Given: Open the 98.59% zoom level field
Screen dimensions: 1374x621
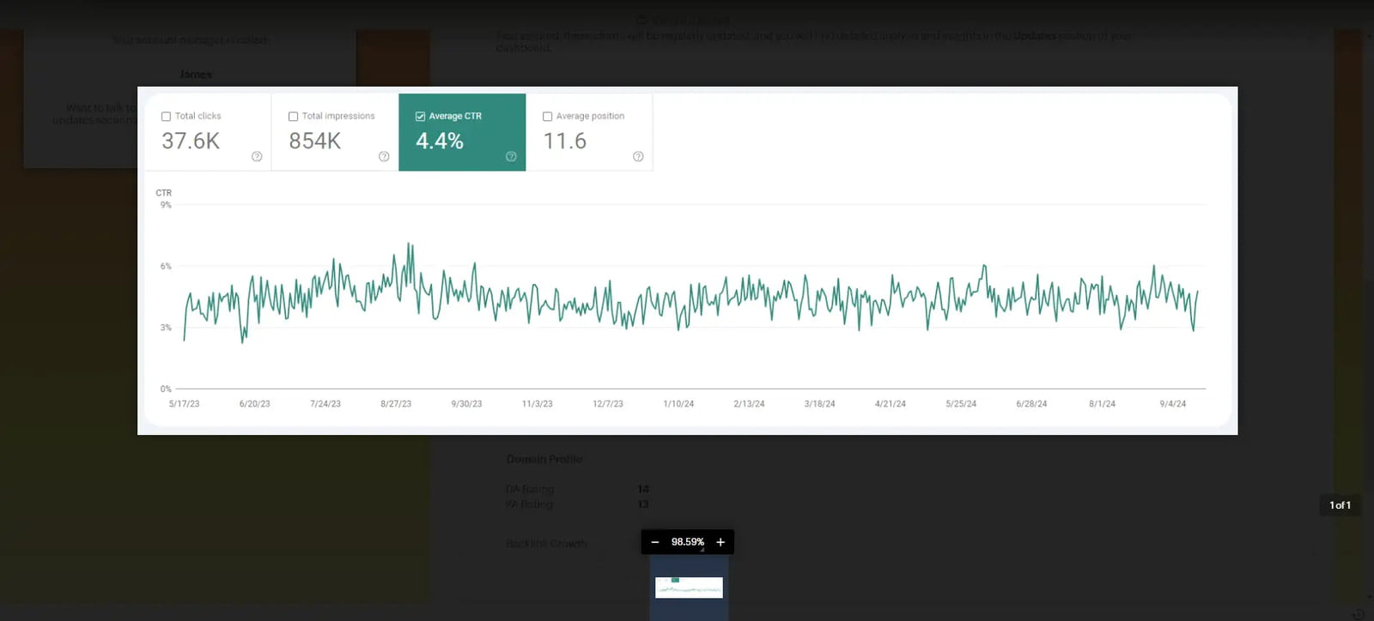Looking at the screenshot, I should (x=687, y=542).
